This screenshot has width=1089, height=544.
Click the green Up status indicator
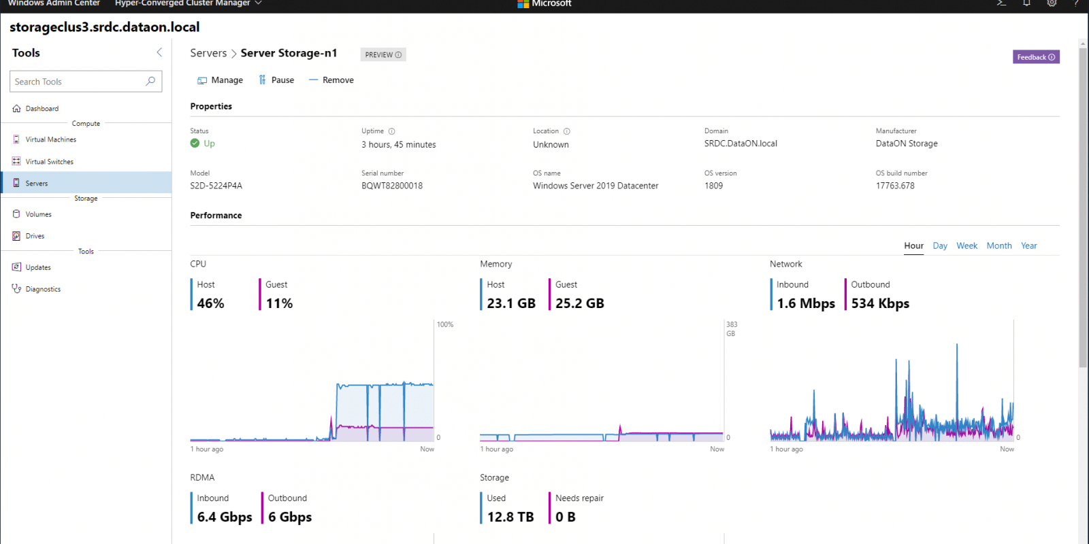click(203, 143)
